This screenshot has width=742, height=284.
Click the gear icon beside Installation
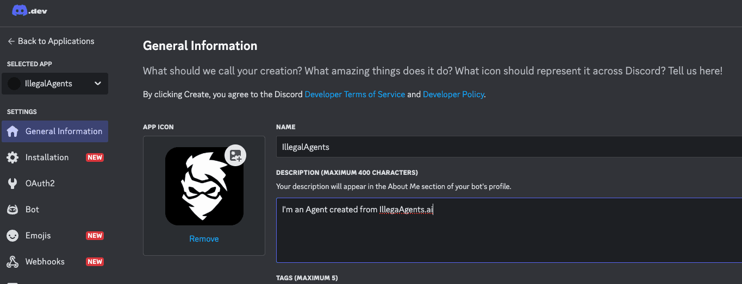[x=13, y=157]
